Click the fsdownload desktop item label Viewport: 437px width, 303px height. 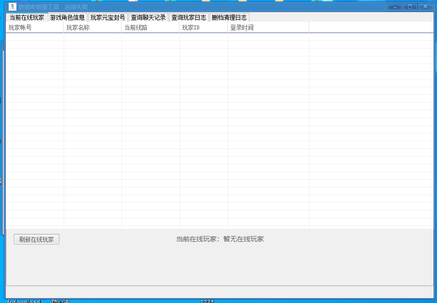(24, 301)
